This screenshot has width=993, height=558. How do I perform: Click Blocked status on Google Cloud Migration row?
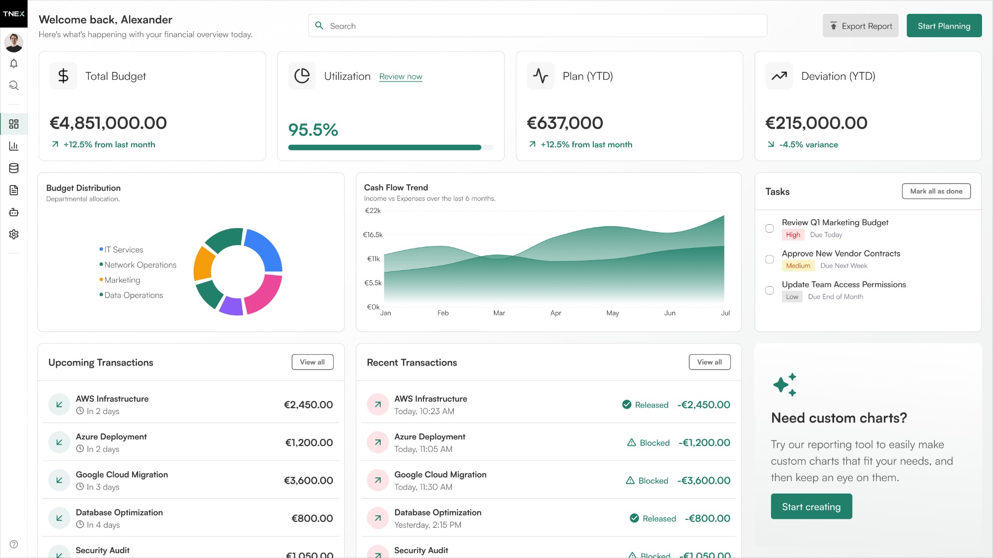(646, 481)
